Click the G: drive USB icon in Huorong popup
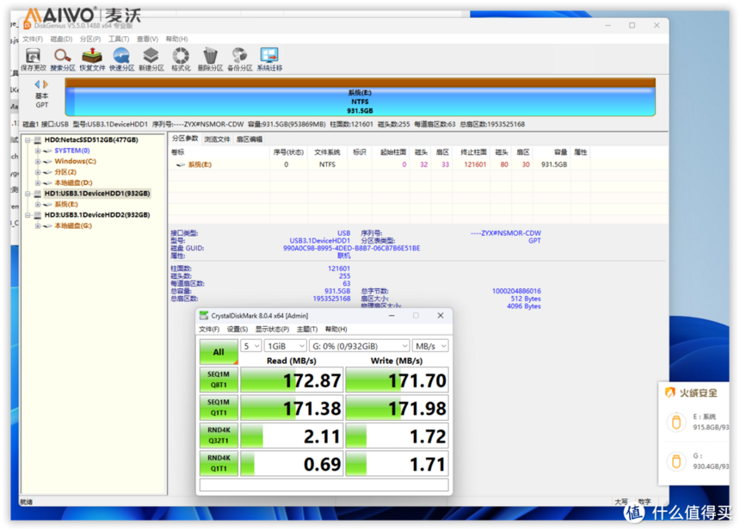The width and height of the screenshot is (740, 531). click(x=675, y=461)
